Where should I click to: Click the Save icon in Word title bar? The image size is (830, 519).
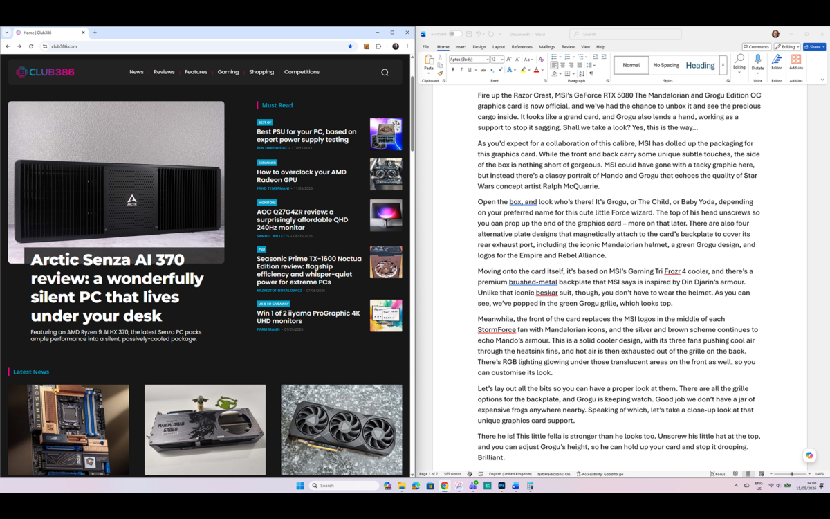[469, 34]
